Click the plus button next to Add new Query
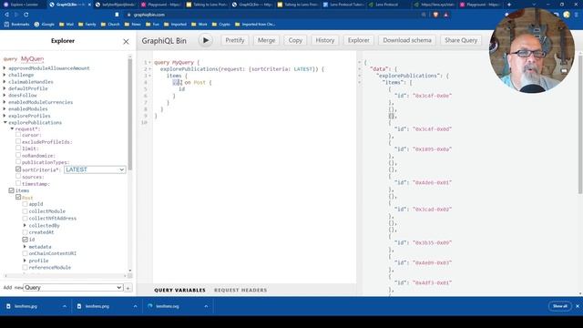Screen dimensions: 583x328 [x=128, y=288]
